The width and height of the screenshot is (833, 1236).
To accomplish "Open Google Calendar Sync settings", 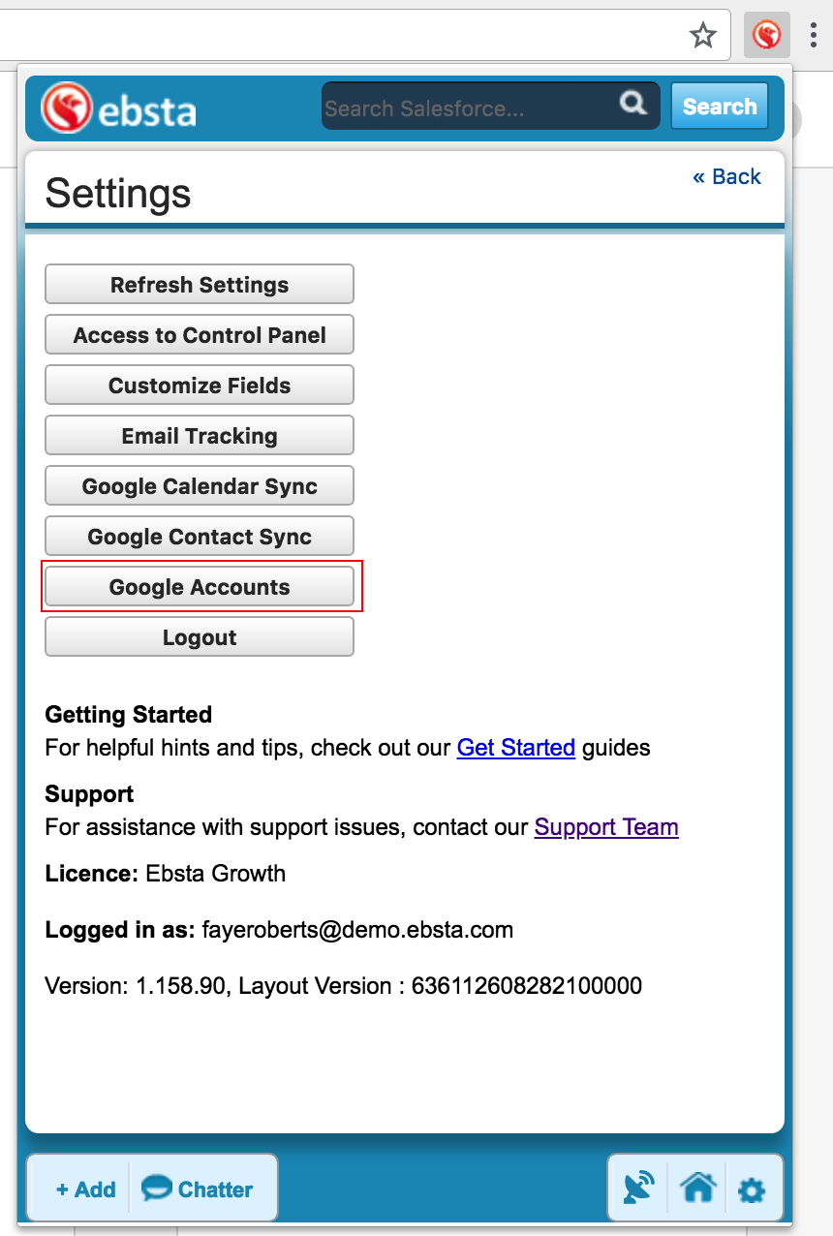I will point(200,486).
